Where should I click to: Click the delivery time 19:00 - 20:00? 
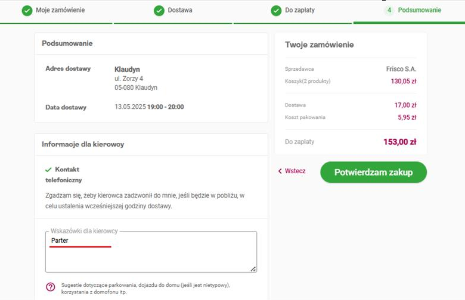(x=166, y=107)
